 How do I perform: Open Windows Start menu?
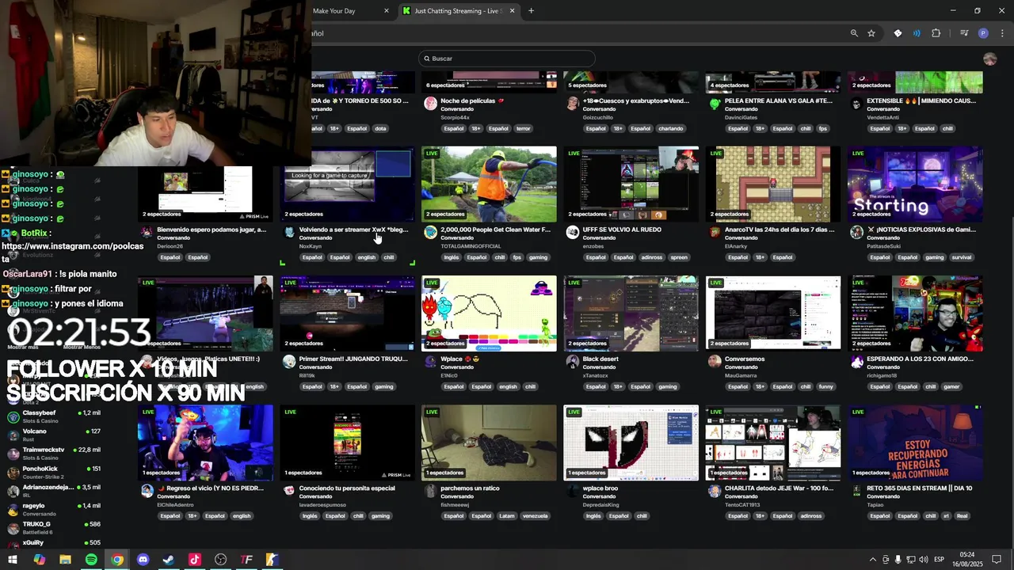coord(13,560)
